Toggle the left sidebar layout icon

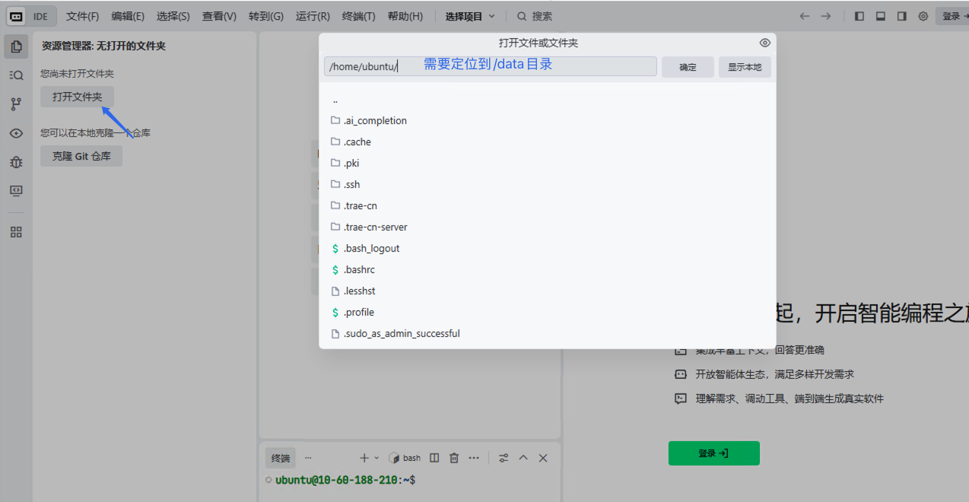coord(859,16)
